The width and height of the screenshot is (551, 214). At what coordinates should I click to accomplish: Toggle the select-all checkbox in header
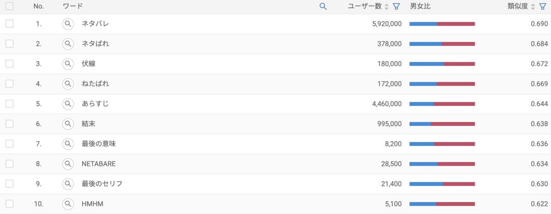pyautogui.click(x=10, y=6)
